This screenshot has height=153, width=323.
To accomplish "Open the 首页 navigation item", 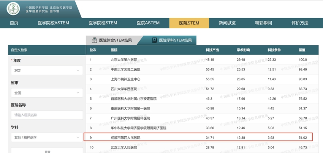I will [14, 23].
